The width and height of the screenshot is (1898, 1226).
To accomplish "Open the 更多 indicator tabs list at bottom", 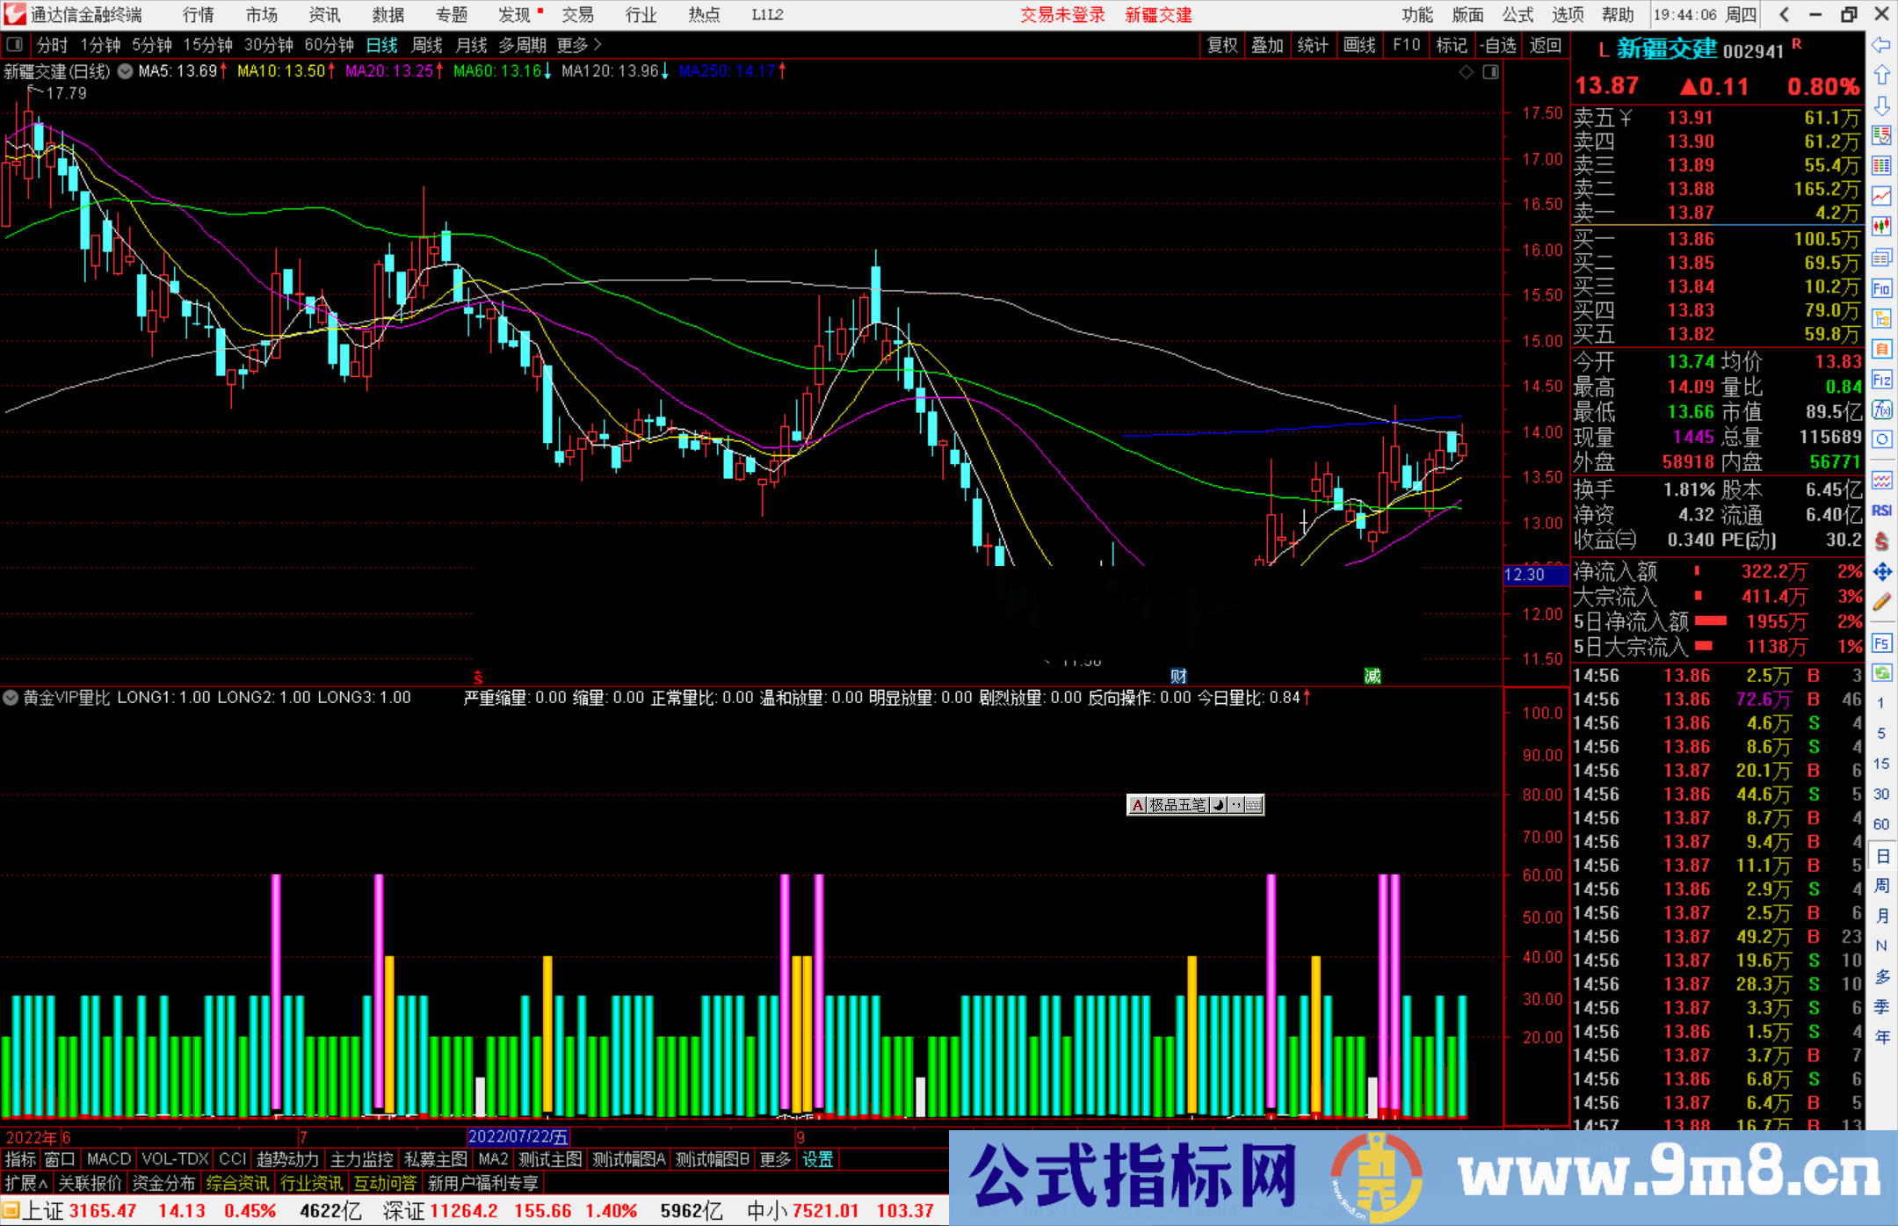I will (x=775, y=1159).
